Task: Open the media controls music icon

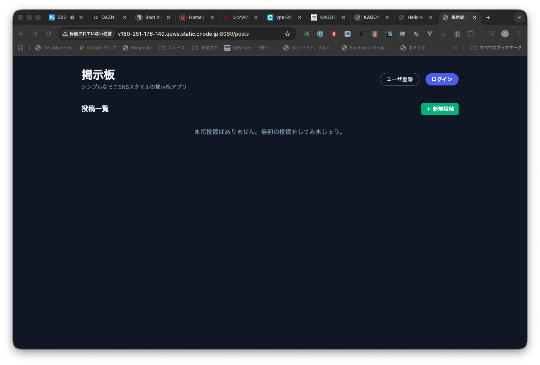Action: point(491,34)
